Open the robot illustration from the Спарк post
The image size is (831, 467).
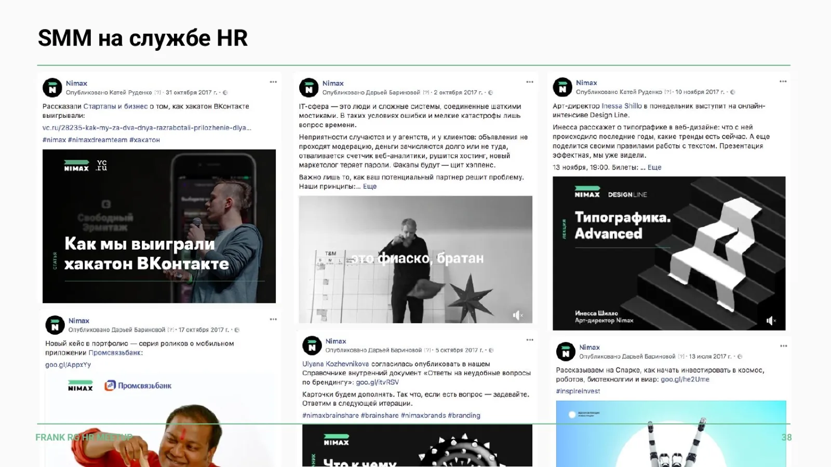point(671,434)
